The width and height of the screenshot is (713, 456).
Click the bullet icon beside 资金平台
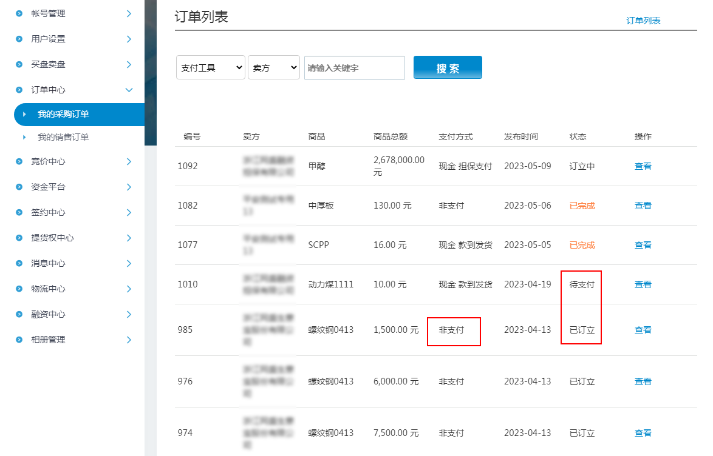tap(19, 187)
